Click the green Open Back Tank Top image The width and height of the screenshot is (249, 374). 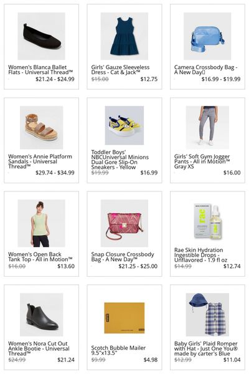42,223
